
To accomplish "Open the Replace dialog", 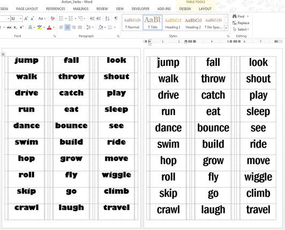I will (241, 23).
